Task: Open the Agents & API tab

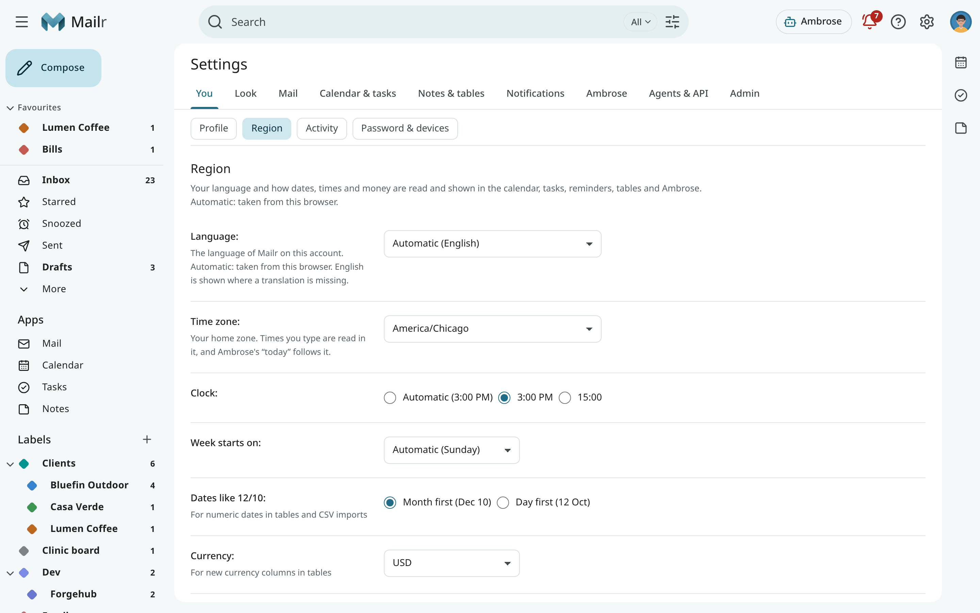Action: point(678,93)
